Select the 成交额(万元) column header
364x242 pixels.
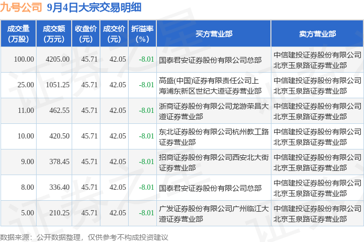pos(54,33)
